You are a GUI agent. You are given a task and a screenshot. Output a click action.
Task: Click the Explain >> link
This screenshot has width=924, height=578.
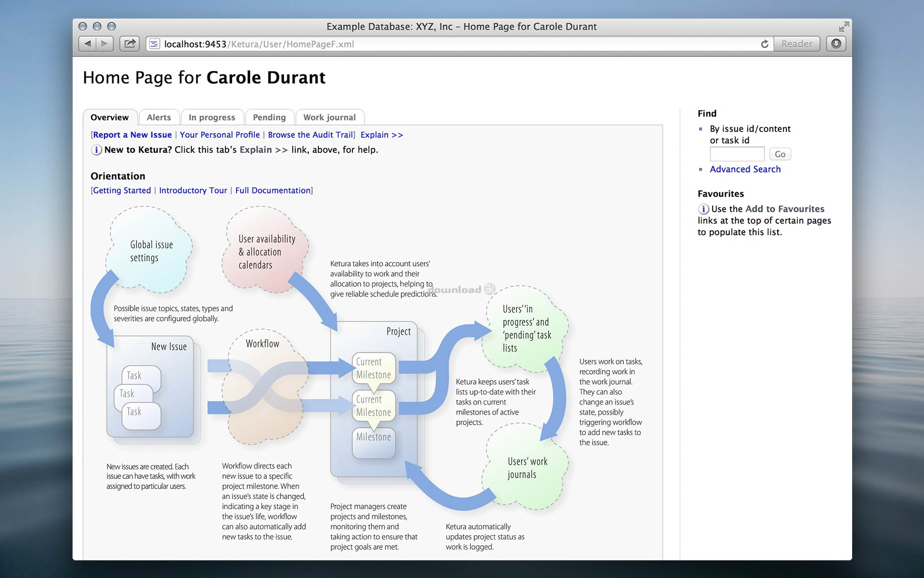click(x=382, y=135)
